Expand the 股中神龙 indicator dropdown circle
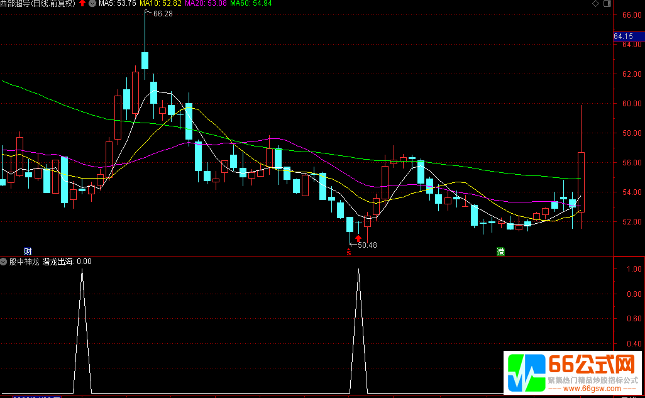Image resolution: width=645 pixels, height=398 pixels. click(x=4, y=262)
